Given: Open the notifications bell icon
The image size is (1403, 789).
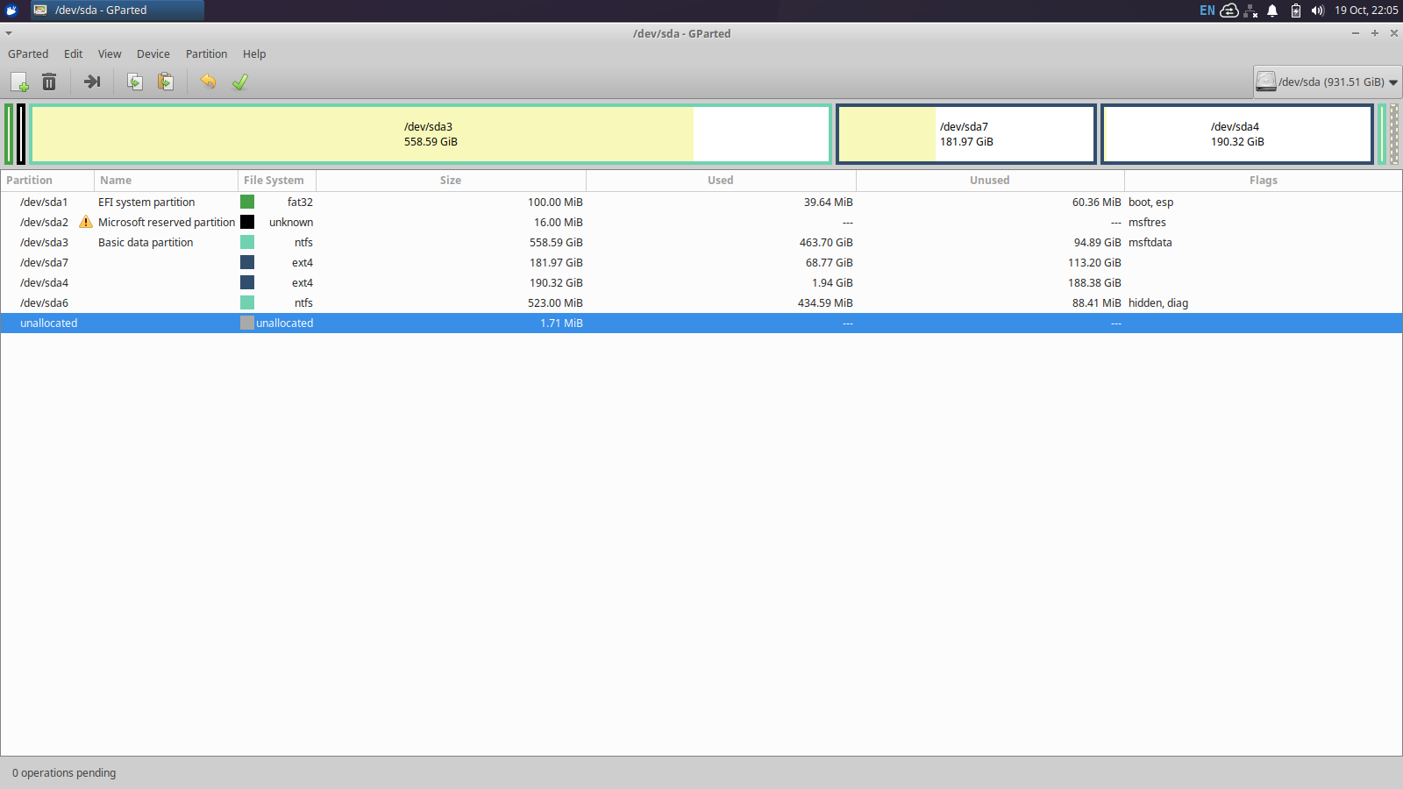Looking at the screenshot, I should tap(1272, 11).
